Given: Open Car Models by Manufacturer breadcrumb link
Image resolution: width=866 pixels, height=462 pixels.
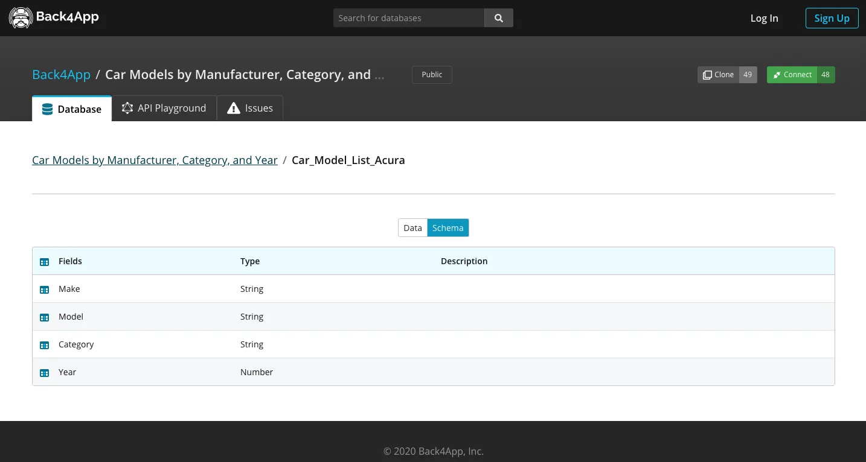Looking at the screenshot, I should (155, 160).
